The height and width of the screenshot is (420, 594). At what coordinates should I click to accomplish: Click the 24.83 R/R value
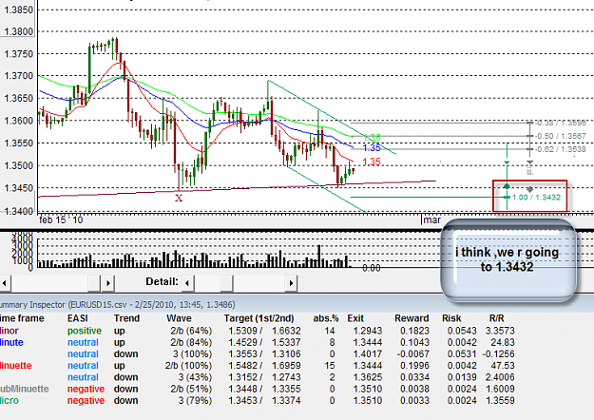click(503, 343)
